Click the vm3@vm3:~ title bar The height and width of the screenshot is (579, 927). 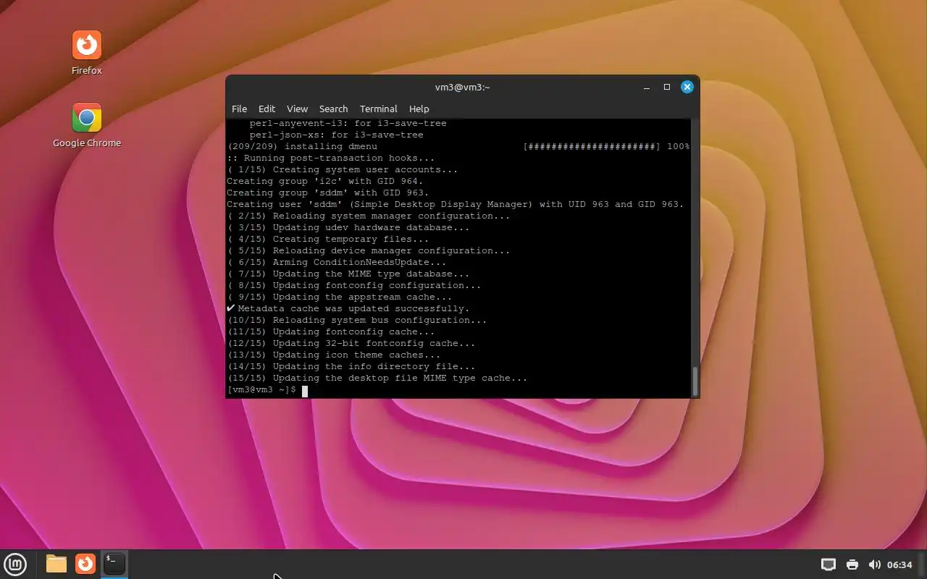point(462,87)
